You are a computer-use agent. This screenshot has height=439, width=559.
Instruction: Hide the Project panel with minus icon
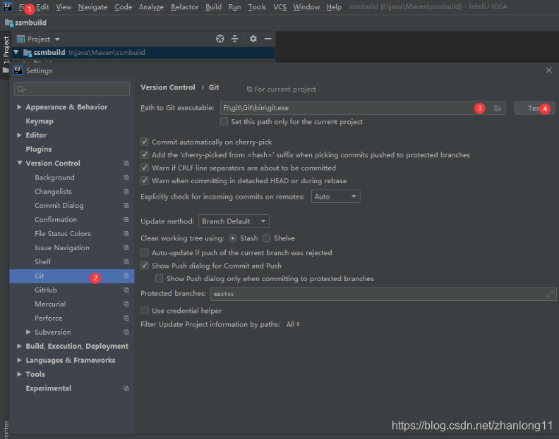click(x=268, y=39)
